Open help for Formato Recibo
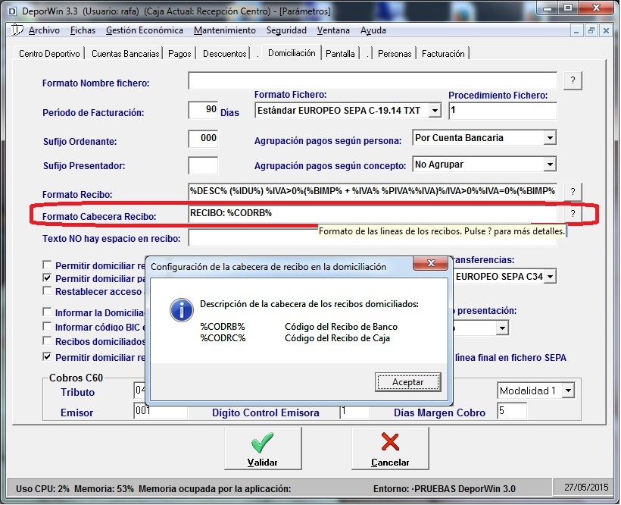Screen dimensions: 621x505 click(x=573, y=192)
